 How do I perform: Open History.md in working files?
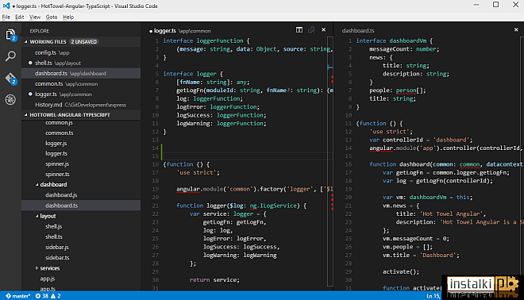tap(81, 105)
